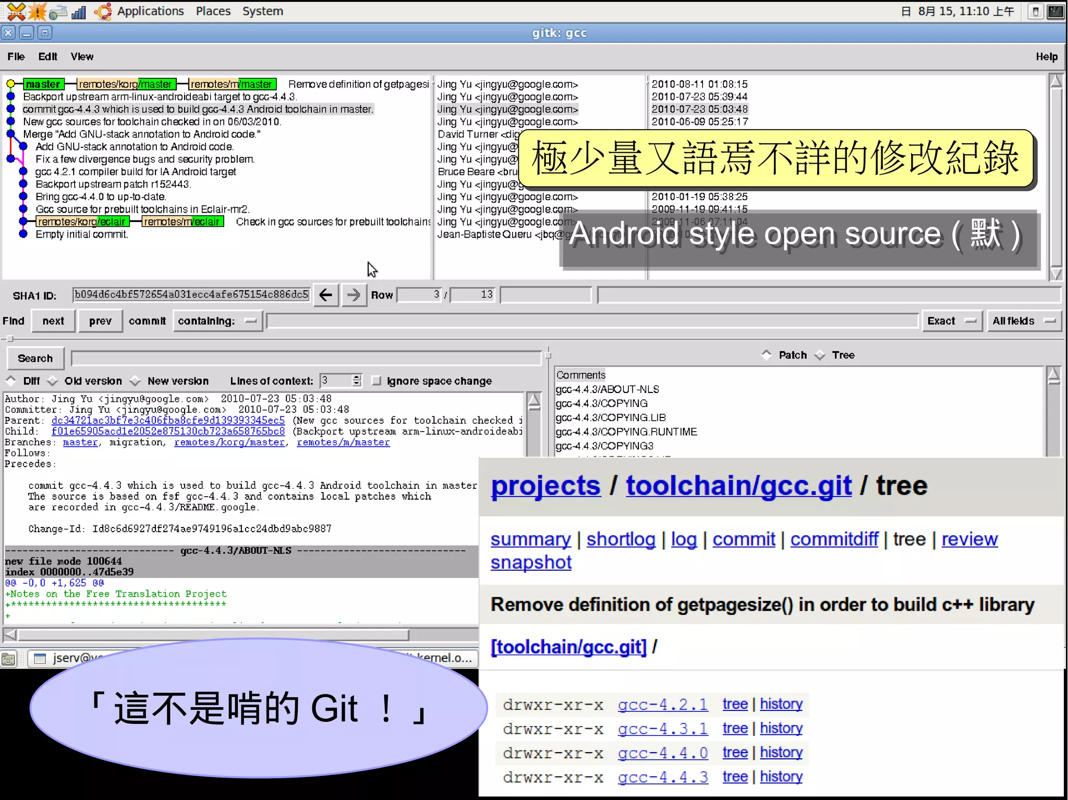This screenshot has width=1068, height=800.
Task: Click the up arrow of commit list scrollbar
Action: click(x=1056, y=81)
